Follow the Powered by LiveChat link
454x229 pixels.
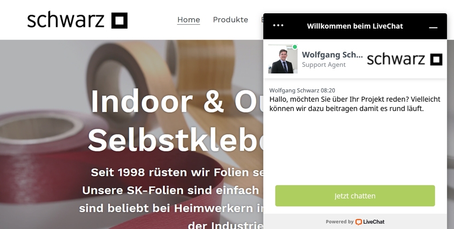(x=355, y=222)
